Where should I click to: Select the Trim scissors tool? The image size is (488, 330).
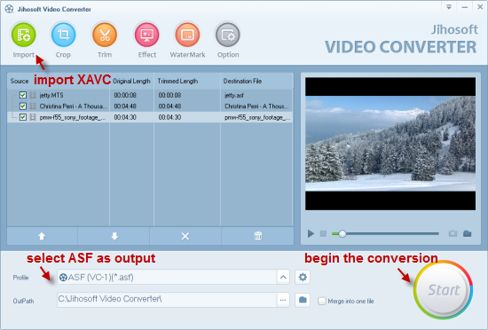click(105, 35)
